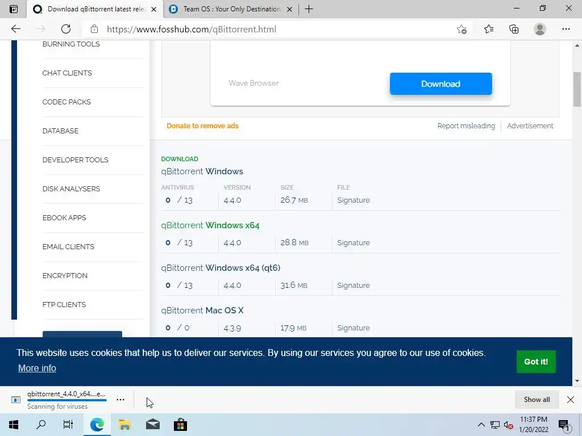Switch to the Team OS tab

pos(232,9)
